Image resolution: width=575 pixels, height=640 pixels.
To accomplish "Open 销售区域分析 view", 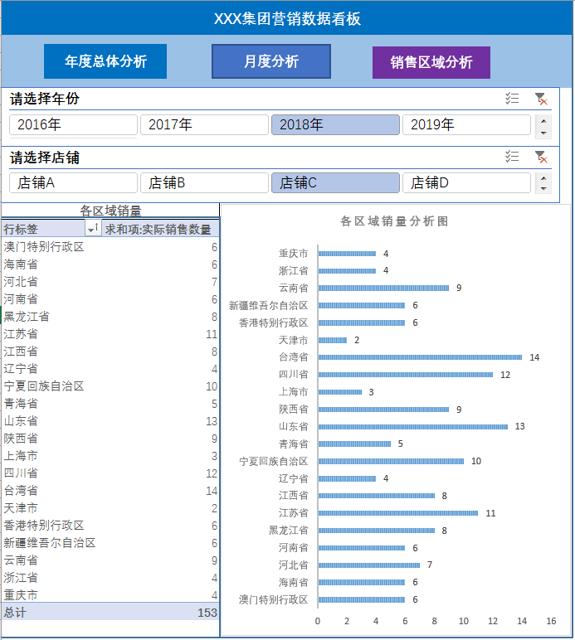I will pos(431,62).
